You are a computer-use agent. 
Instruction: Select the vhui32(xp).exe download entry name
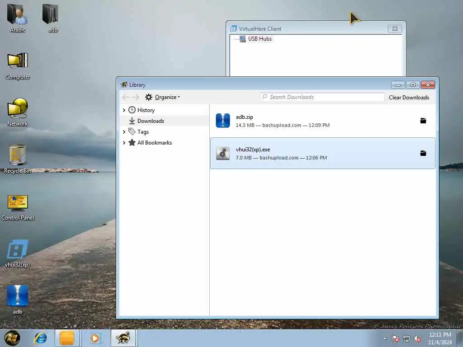(x=253, y=150)
